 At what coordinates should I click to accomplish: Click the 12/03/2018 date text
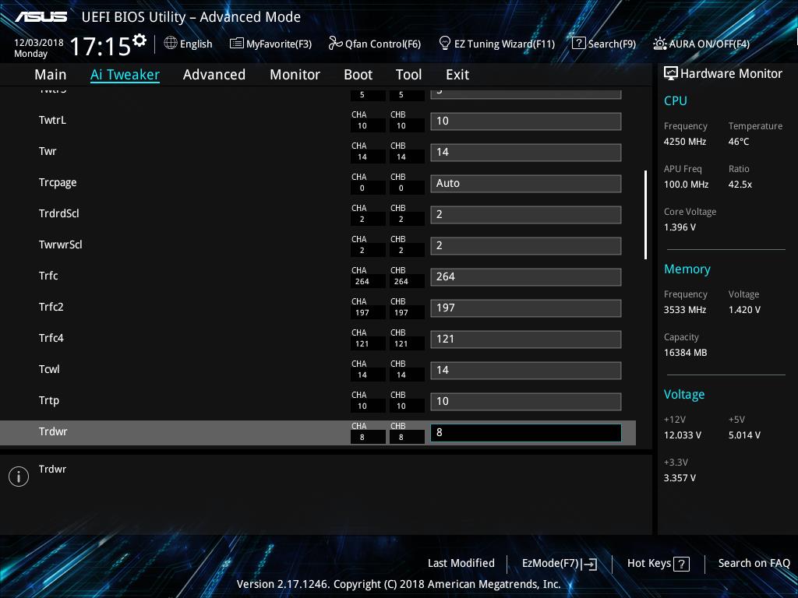coord(39,43)
